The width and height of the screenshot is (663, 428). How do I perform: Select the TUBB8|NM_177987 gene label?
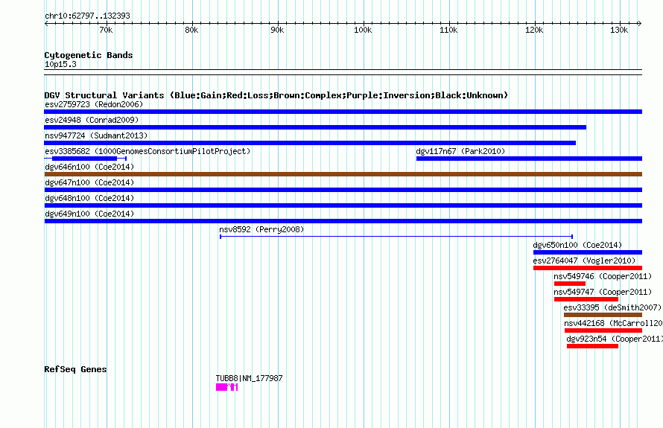(249, 378)
